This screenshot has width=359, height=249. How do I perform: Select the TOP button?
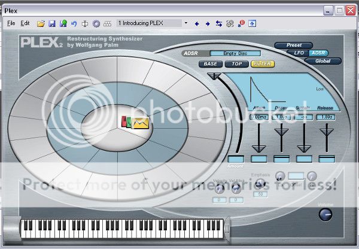click(x=237, y=64)
